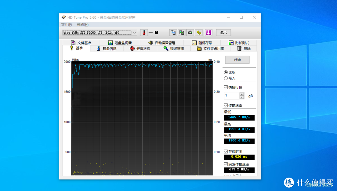Switch to the 随机存取 tab
This screenshot has height=191, width=337.
(202, 43)
